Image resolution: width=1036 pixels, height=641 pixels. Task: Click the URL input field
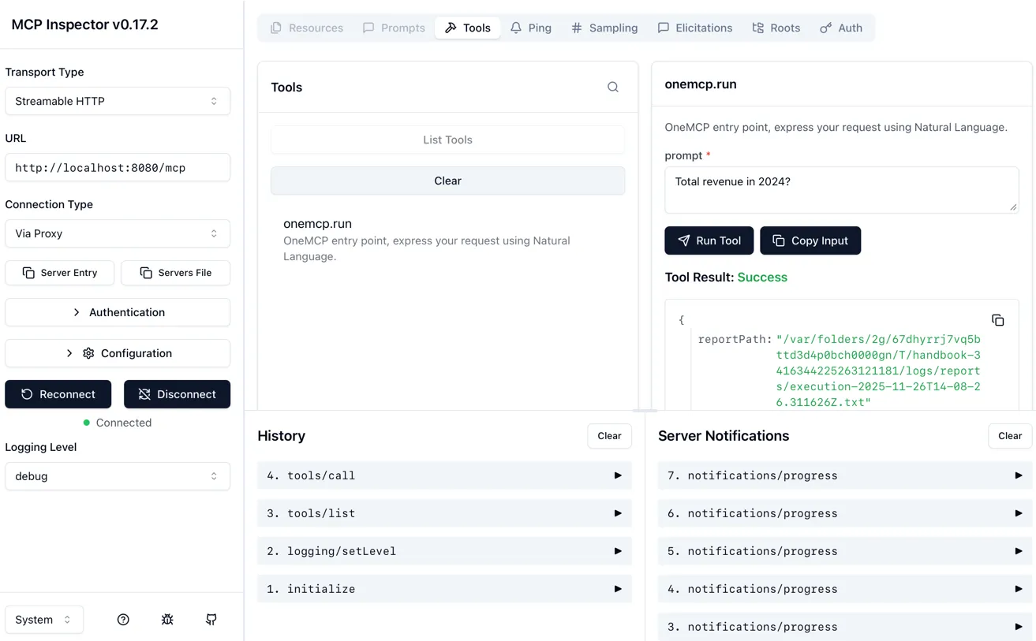pyautogui.click(x=118, y=167)
